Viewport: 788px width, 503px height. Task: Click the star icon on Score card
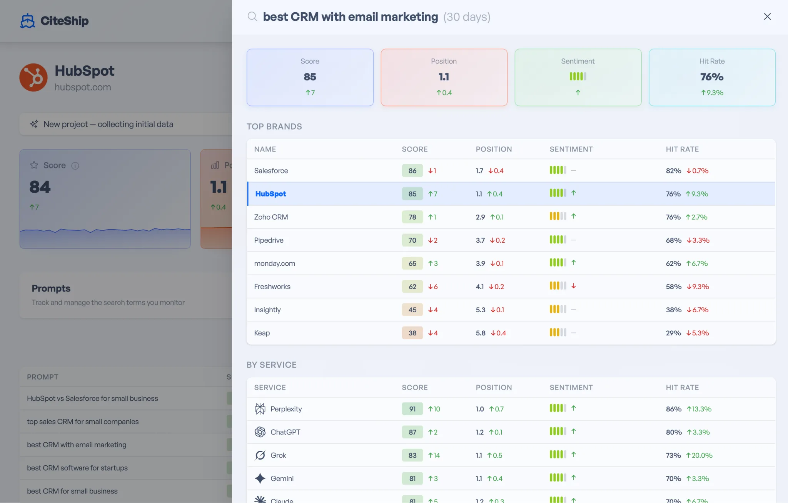pos(34,165)
